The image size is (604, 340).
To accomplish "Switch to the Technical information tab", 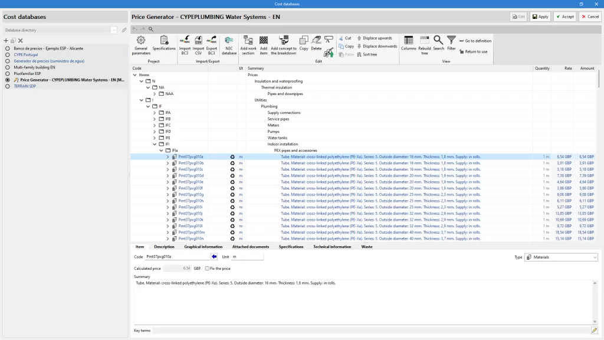I will coord(332,247).
